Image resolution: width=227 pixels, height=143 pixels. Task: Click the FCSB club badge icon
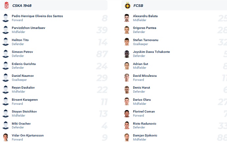[x=127, y=5]
